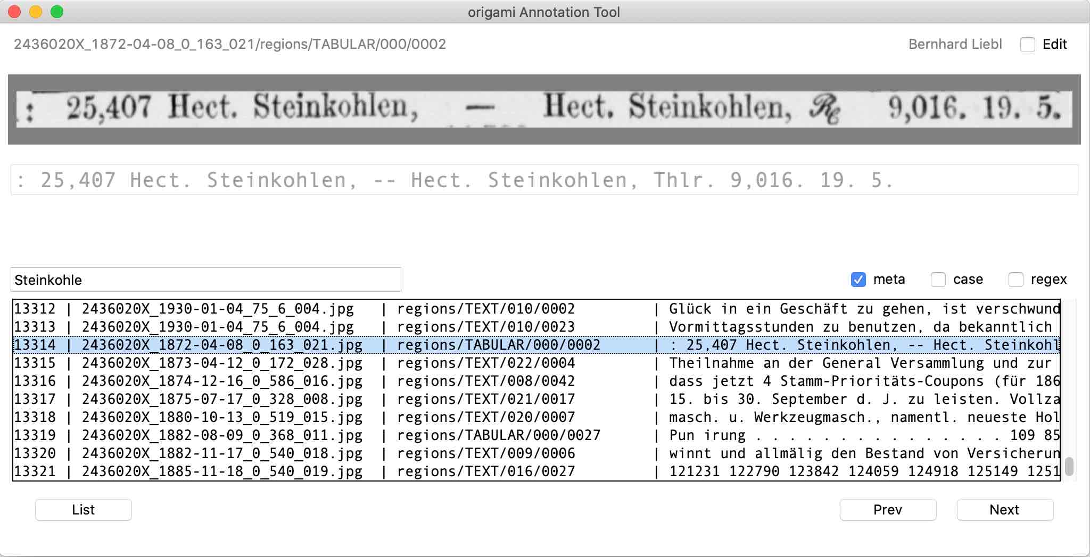Select result row 13319
This screenshot has height=557, width=1090.
(536, 435)
